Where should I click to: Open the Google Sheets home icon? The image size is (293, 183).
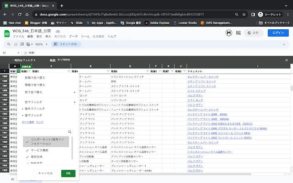(7, 34)
